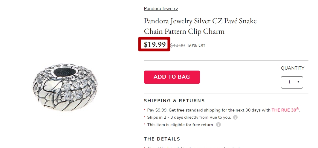
Task: Follow THE RUE 30 link
Action: tap(285, 110)
